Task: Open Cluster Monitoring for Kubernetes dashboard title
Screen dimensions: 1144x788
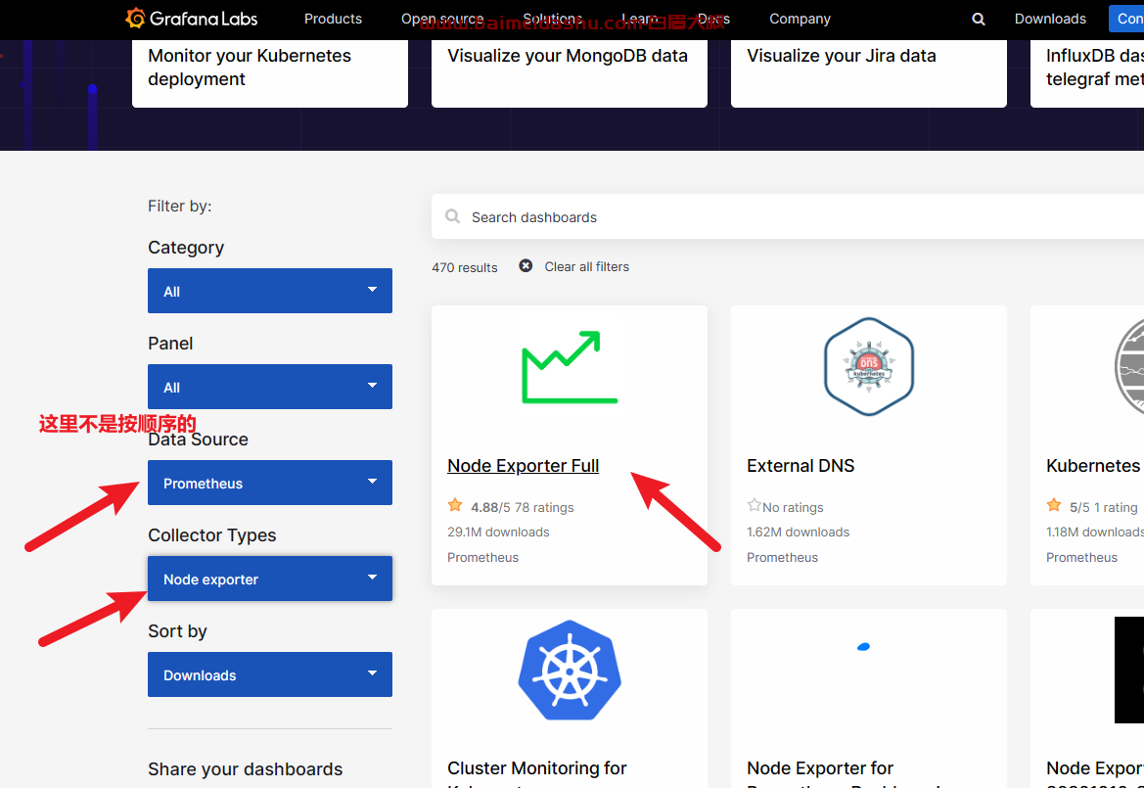Action: (x=537, y=775)
